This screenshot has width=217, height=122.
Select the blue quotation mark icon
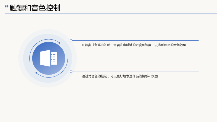point(7,7)
